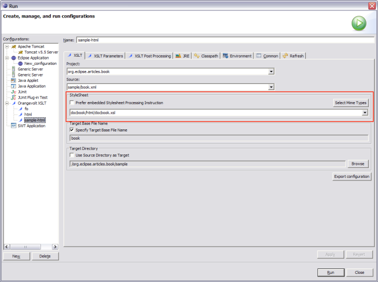This screenshot has width=378, height=282.
Task: Select the sample-html configuration
Action: point(35,120)
